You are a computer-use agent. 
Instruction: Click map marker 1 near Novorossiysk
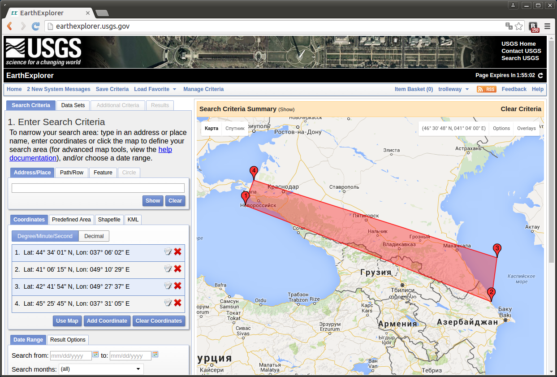click(245, 198)
